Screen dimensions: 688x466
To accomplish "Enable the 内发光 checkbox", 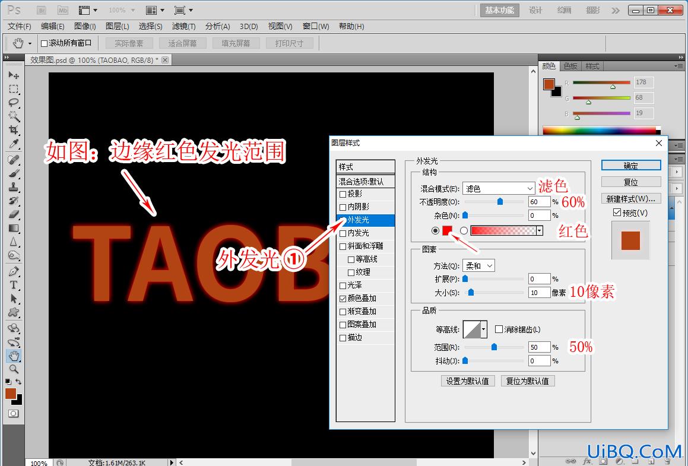I will [343, 233].
